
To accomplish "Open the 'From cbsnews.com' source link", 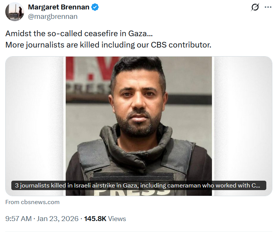I will click(32, 202).
